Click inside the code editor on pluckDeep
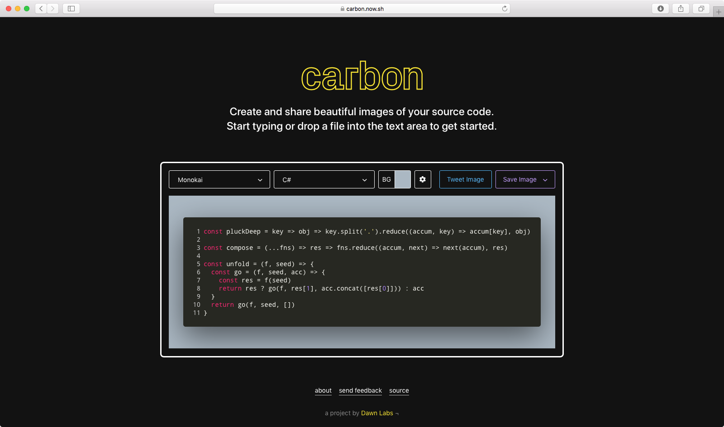Viewport: 724px width, 427px height. point(243,231)
